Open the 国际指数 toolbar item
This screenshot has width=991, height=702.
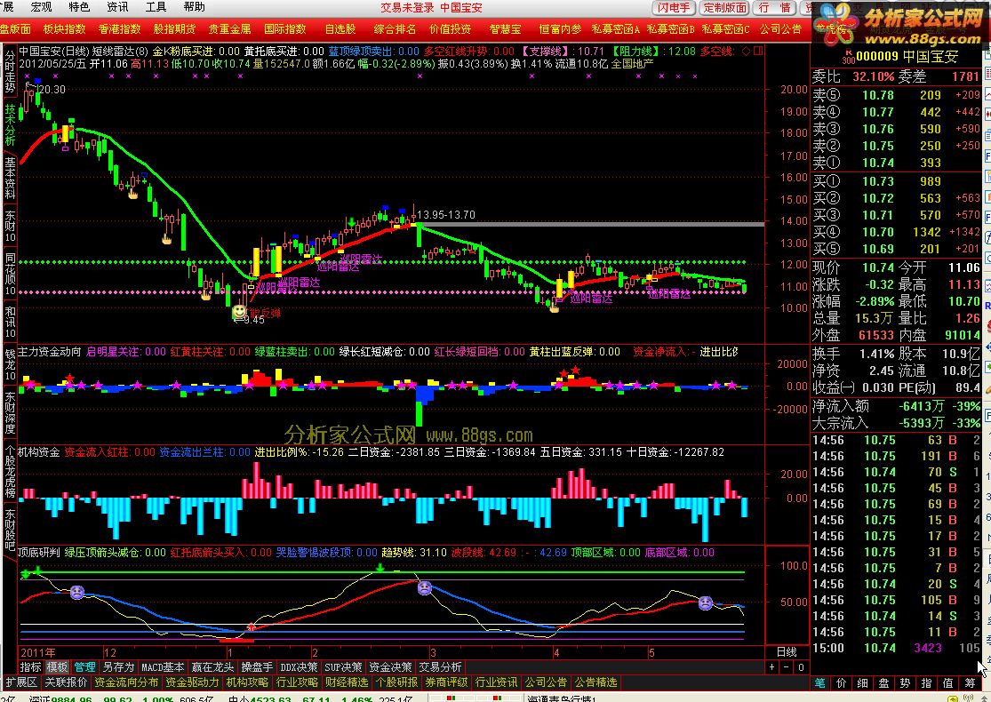pyautogui.click(x=285, y=29)
